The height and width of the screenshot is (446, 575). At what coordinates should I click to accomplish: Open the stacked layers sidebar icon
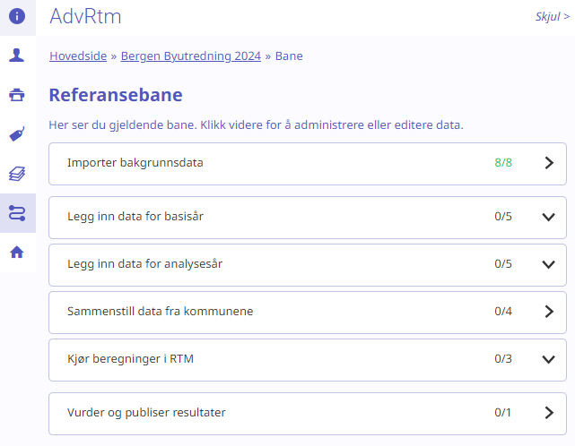pyautogui.click(x=17, y=174)
